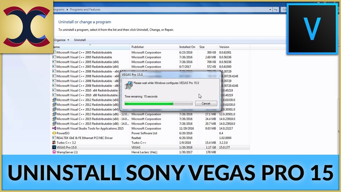
Task: Select Turbo C++ 3.2 entry
Action: pyautogui.click(x=151, y=143)
